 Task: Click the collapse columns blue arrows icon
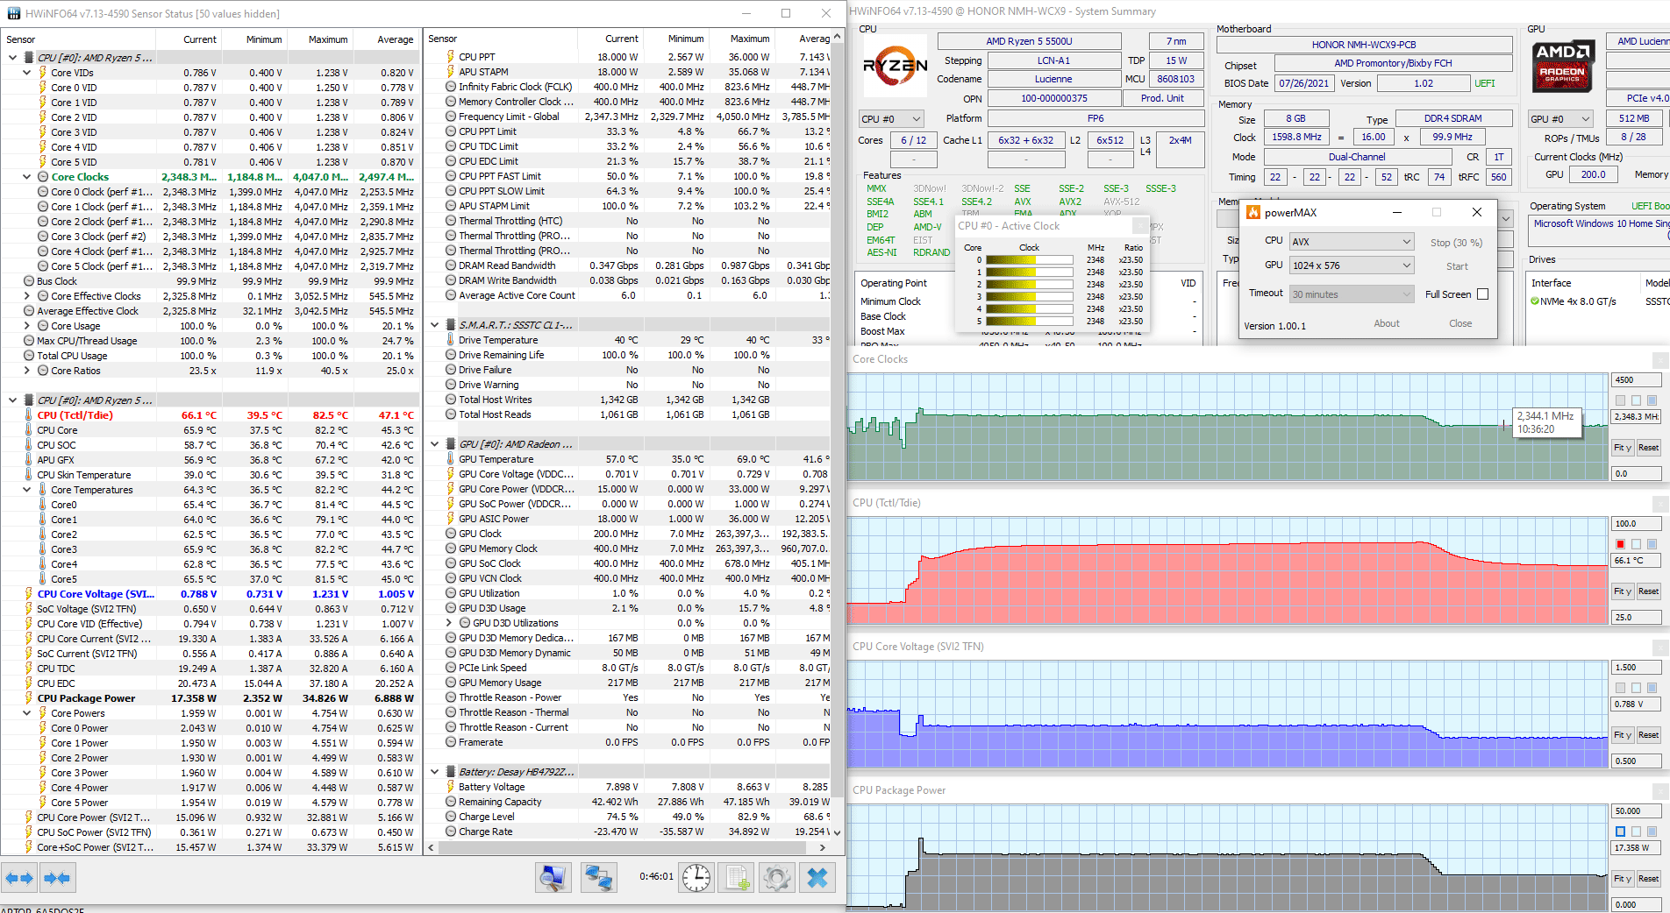coord(57,877)
